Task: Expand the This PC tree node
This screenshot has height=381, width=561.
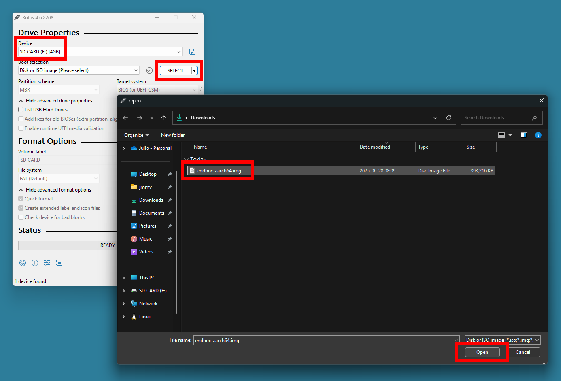Action: (124, 278)
